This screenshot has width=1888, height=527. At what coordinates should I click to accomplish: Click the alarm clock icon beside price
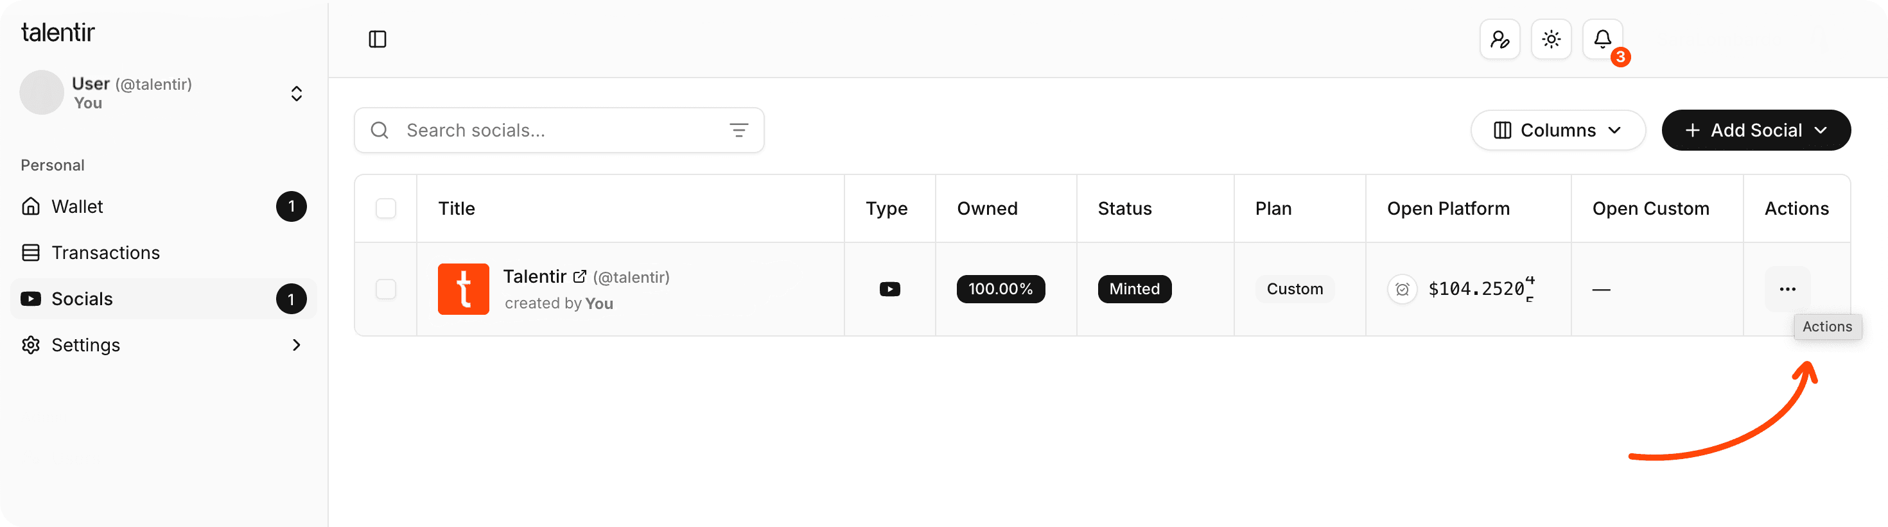click(x=1402, y=289)
